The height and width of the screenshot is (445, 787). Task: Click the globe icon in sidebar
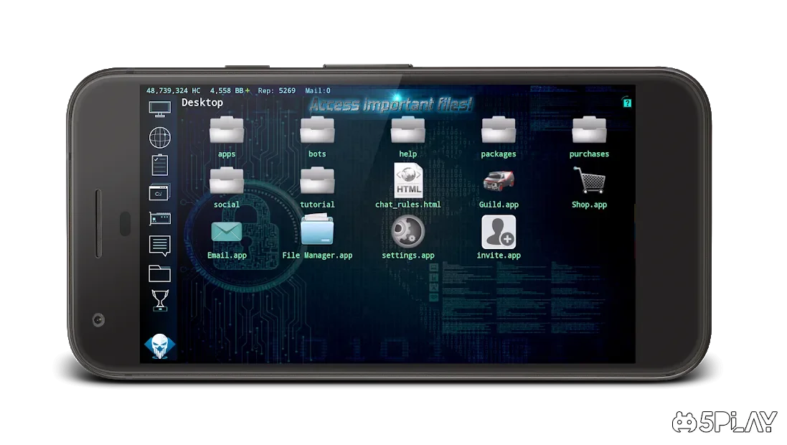click(x=159, y=137)
